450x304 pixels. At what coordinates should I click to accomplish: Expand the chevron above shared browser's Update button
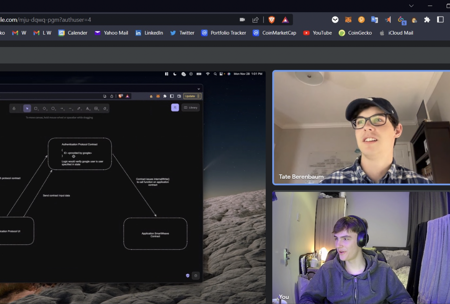coord(199,89)
